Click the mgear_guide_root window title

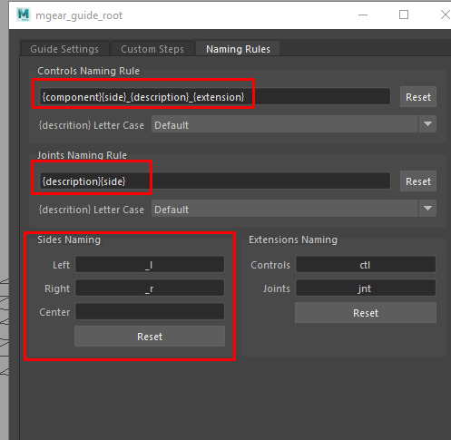coord(79,15)
